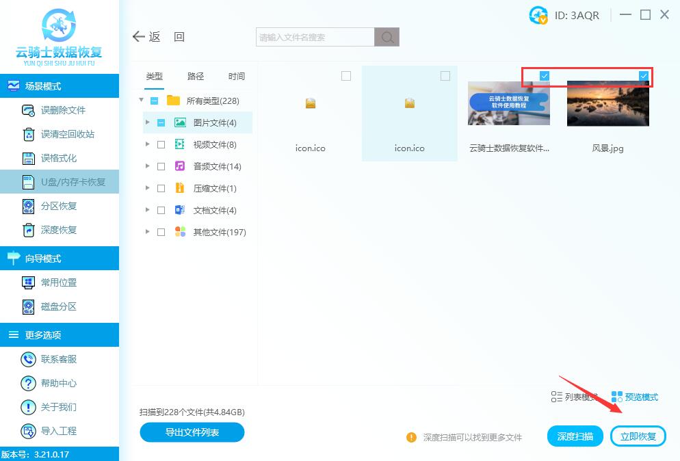680x461 pixels.
Task: Switch to 列表模式 list view icon
Action: point(557,397)
